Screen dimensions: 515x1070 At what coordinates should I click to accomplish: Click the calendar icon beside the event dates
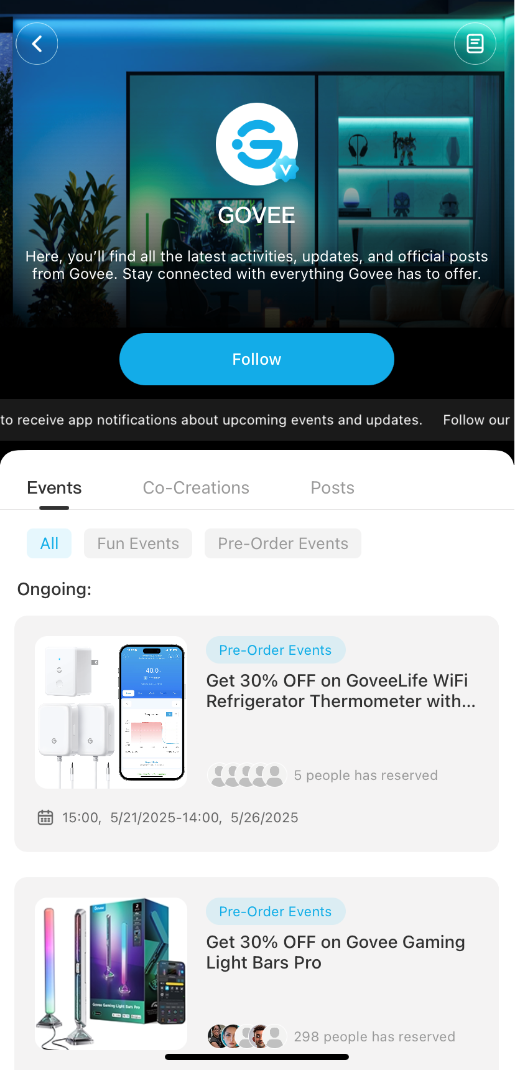click(45, 817)
